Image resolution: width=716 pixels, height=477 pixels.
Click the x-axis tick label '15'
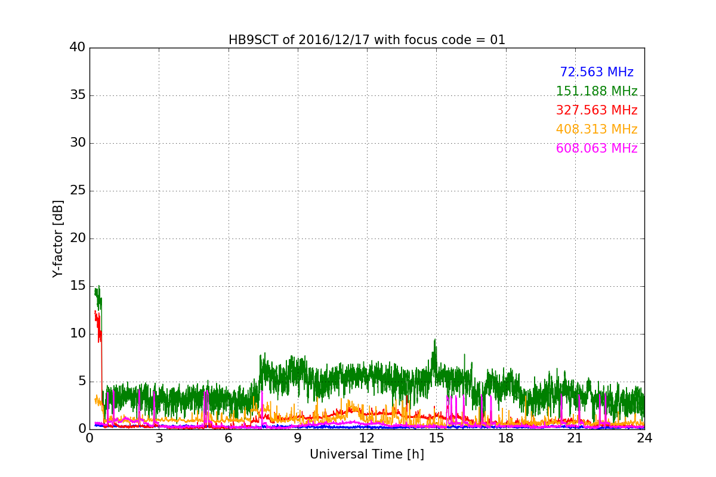pyautogui.click(x=436, y=438)
